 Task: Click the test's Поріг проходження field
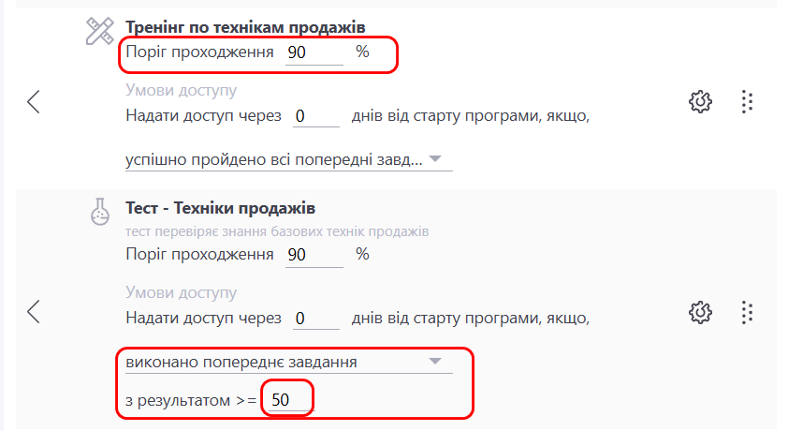coord(314,256)
